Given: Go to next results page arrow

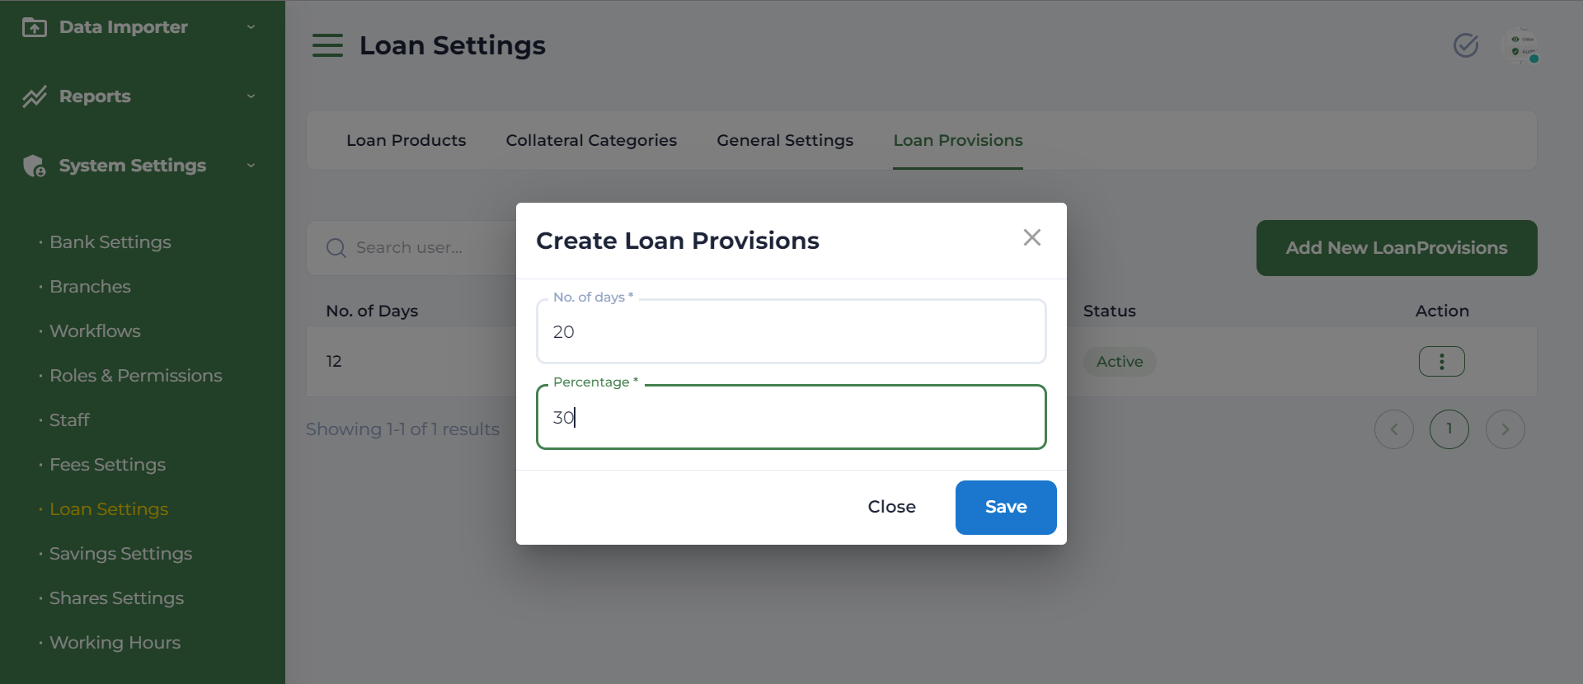Looking at the screenshot, I should [1505, 429].
